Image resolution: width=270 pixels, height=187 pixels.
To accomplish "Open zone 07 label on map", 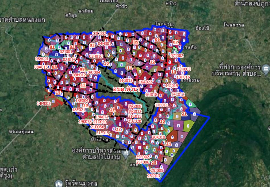I will [x=176, y=42].
